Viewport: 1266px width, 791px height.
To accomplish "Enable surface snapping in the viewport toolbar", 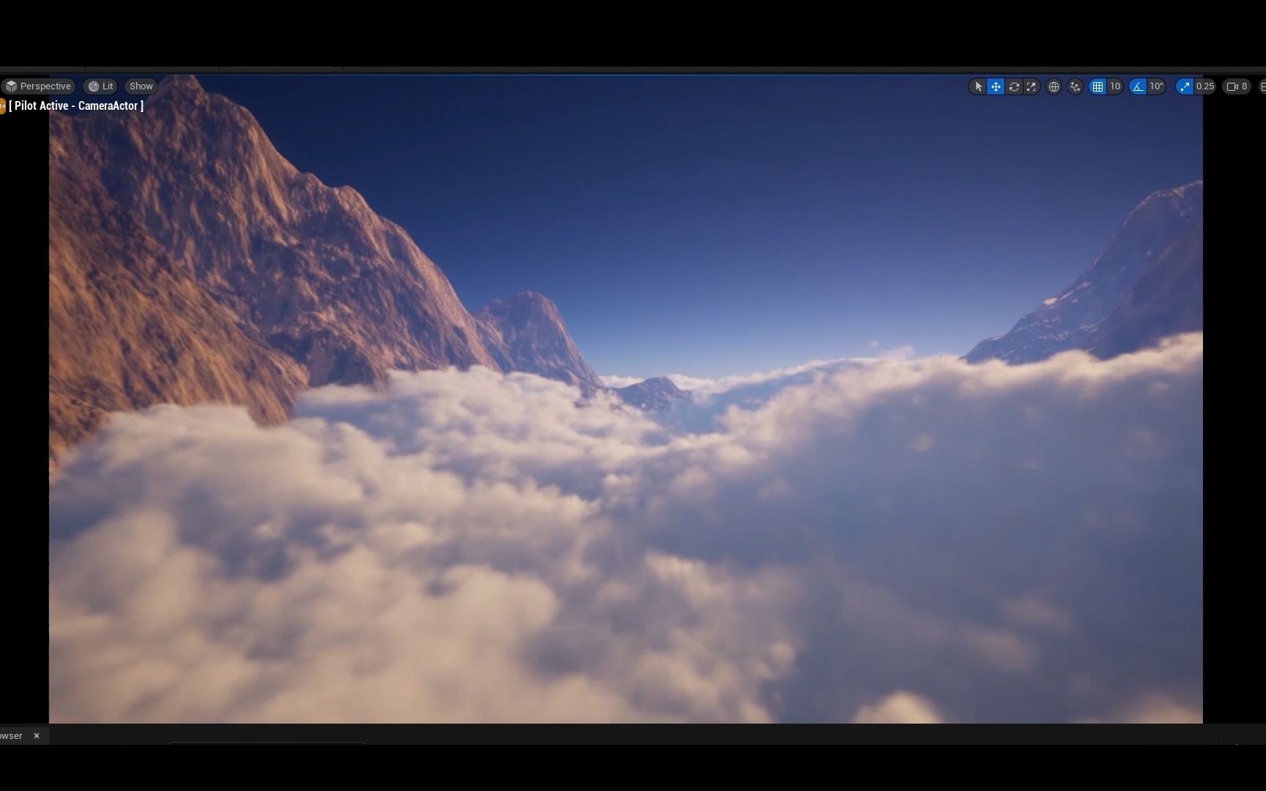I will point(1075,86).
